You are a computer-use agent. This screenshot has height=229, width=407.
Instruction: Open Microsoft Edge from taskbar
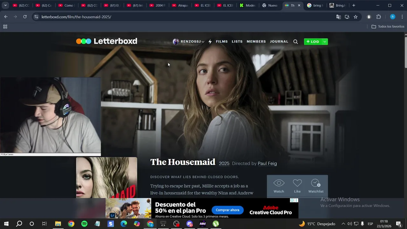point(124,224)
